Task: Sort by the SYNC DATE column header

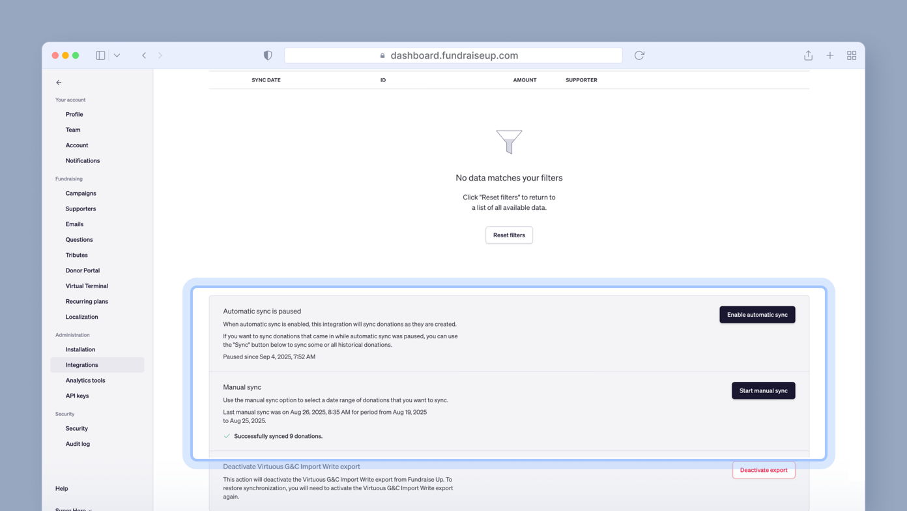Action: click(266, 80)
